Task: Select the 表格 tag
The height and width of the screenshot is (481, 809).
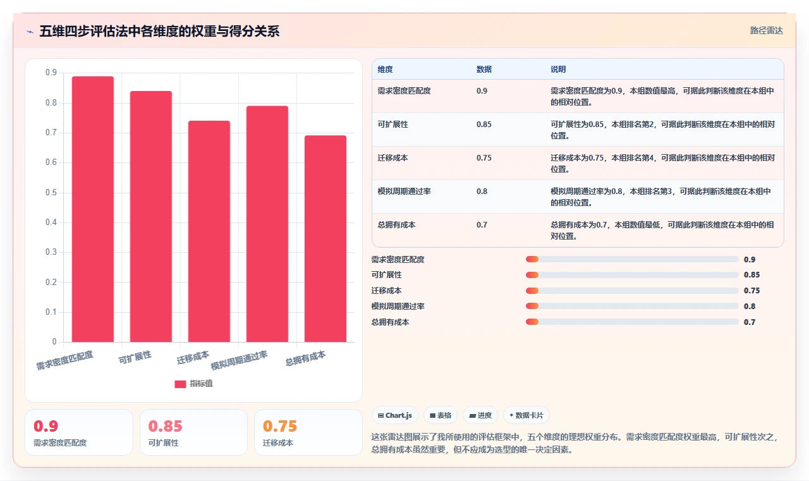Action: (440, 415)
